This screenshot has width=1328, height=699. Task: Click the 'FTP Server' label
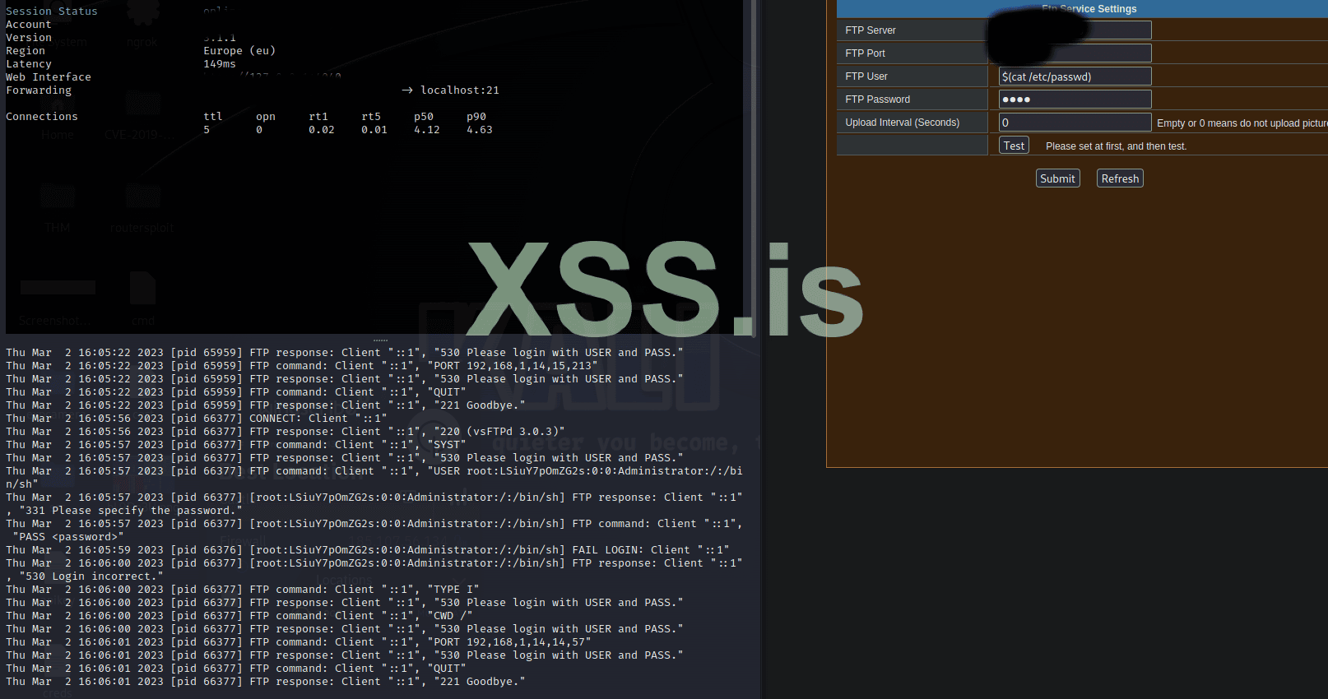click(871, 30)
